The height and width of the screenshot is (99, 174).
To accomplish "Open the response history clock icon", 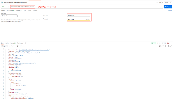I will pyautogui.click(x=26, y=43).
